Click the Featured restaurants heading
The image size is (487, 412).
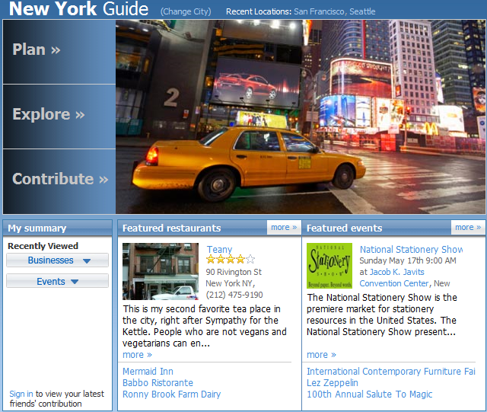[x=171, y=228]
